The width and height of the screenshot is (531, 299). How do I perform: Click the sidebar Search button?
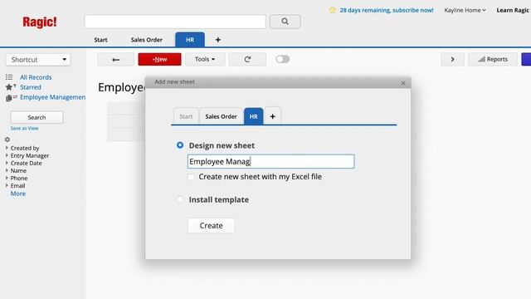37,117
